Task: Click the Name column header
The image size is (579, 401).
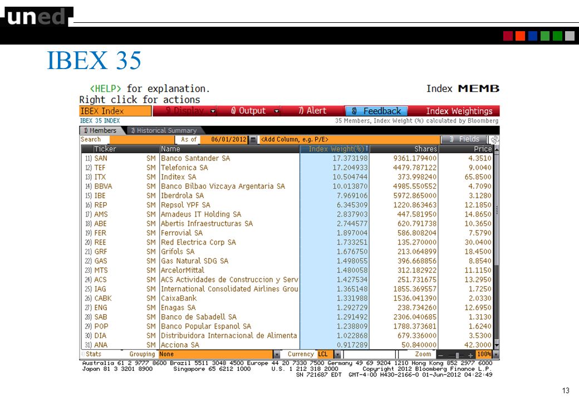Action: [230, 149]
